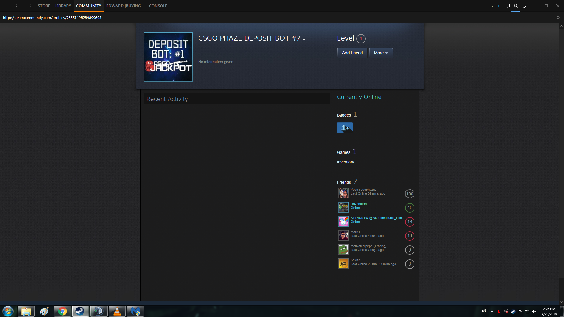Click the scrollbar down arrow
564x317 pixels.
[x=561, y=302]
